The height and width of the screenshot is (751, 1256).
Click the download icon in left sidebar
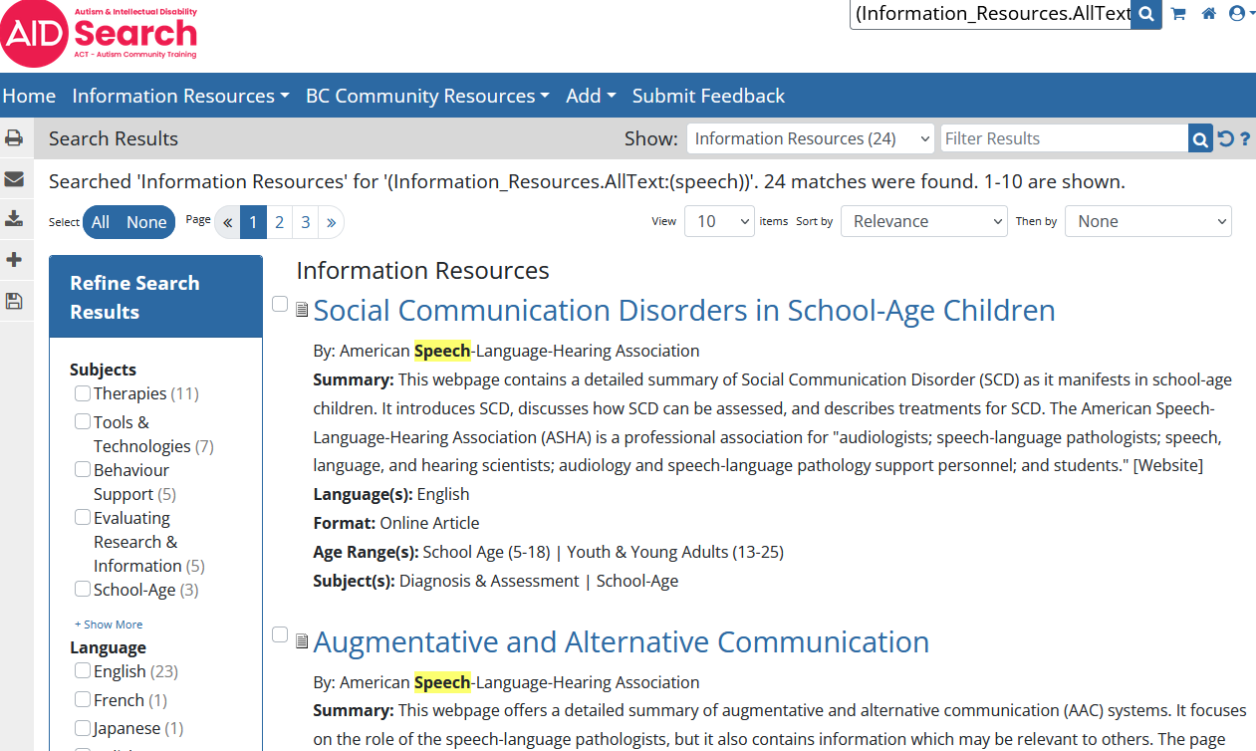point(14,219)
